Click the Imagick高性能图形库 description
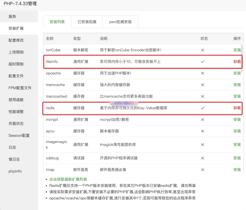This screenshot has width=246, height=210. click(118, 145)
